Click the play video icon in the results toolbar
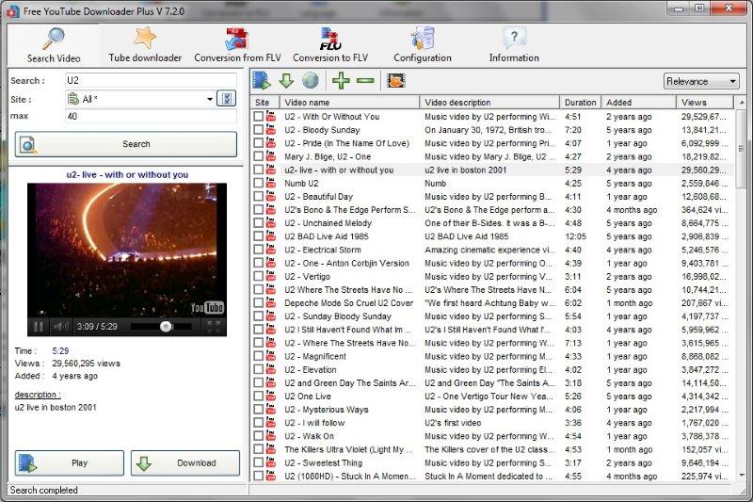Image resolution: width=753 pixels, height=502 pixels. coord(262,81)
